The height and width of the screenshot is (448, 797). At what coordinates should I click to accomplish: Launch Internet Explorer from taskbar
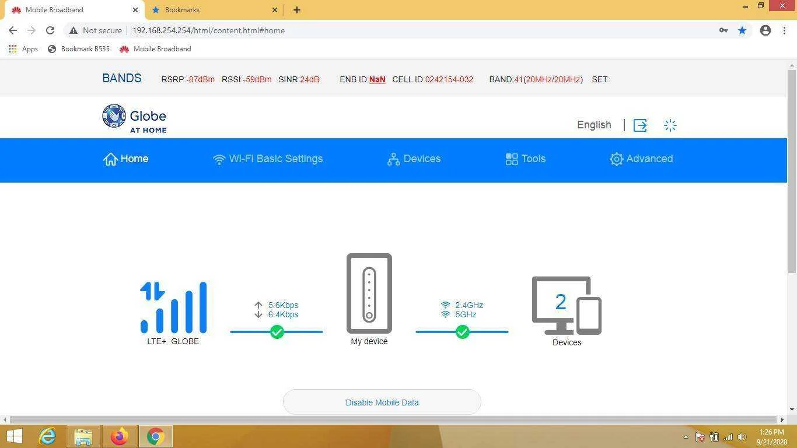(x=47, y=436)
